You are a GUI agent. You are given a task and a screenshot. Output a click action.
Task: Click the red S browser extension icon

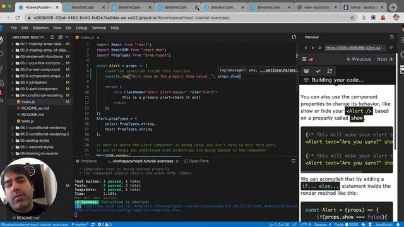[383, 18]
